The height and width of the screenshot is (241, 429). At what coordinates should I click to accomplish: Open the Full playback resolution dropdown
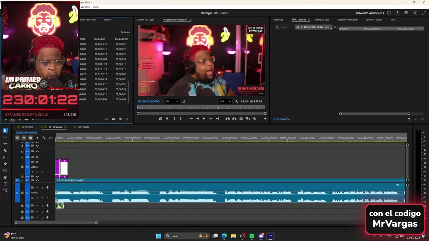[x=225, y=101]
